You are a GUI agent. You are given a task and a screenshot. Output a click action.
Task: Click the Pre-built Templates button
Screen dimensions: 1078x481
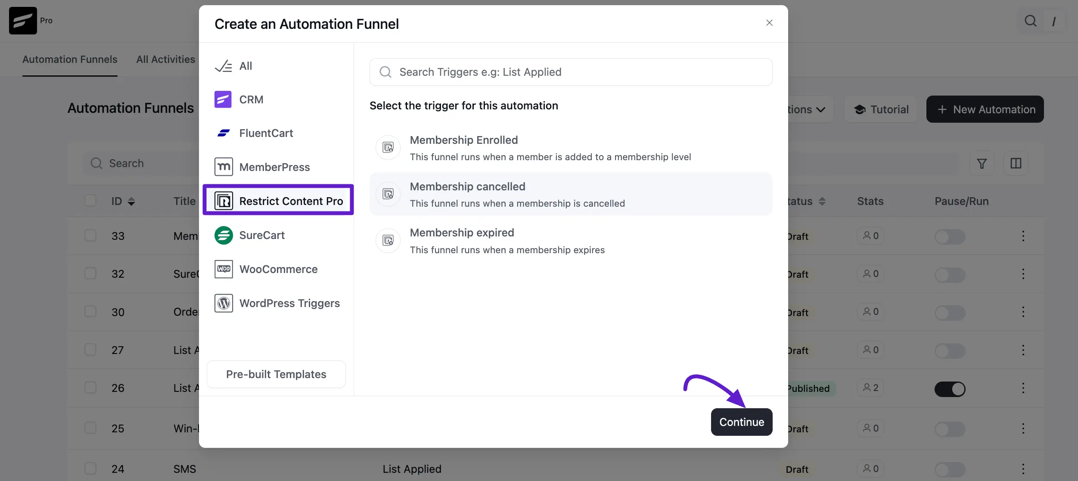coord(276,374)
